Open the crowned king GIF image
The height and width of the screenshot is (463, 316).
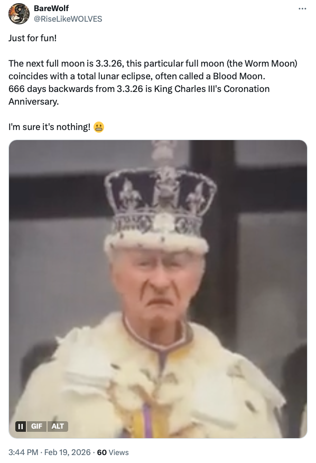click(x=158, y=289)
